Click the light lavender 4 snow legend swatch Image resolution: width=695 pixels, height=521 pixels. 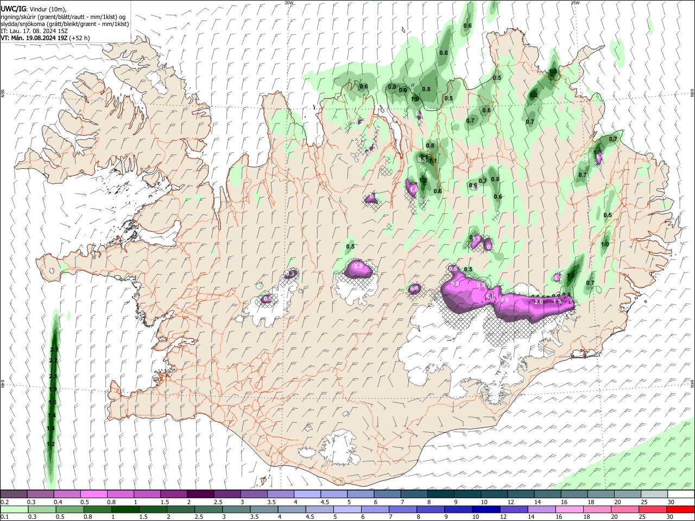(x=307, y=494)
